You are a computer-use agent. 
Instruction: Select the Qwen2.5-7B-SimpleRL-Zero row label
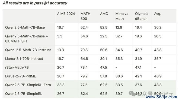pyautogui.click(x=28, y=85)
